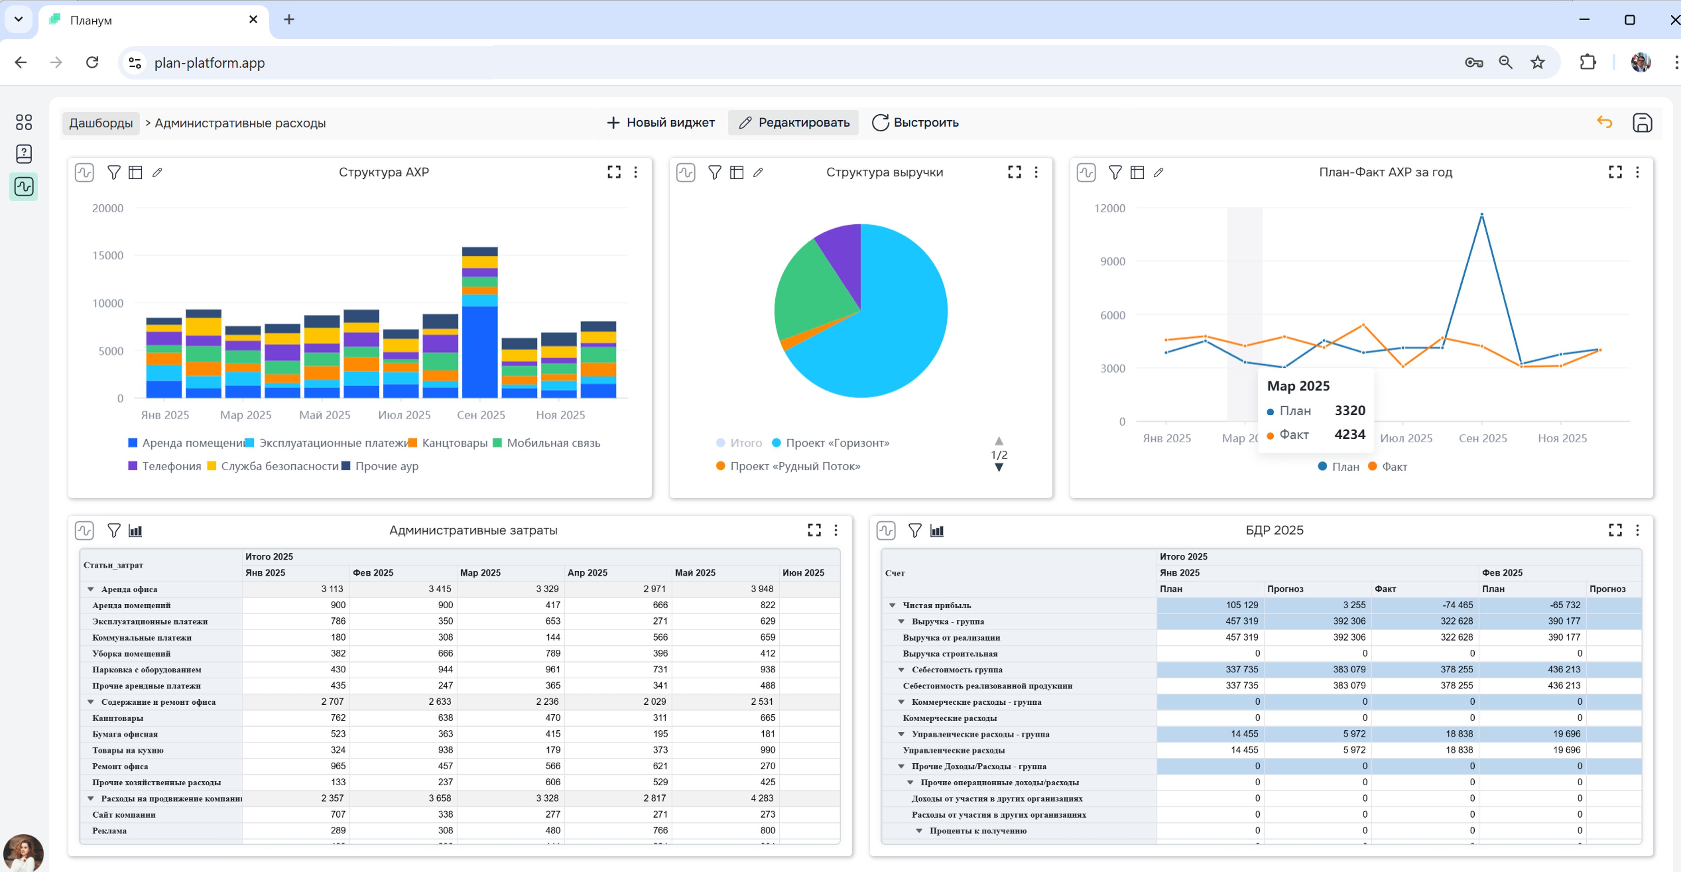Switch Структура АХР widget to table view
This screenshot has height=872, width=1681.
[135, 172]
